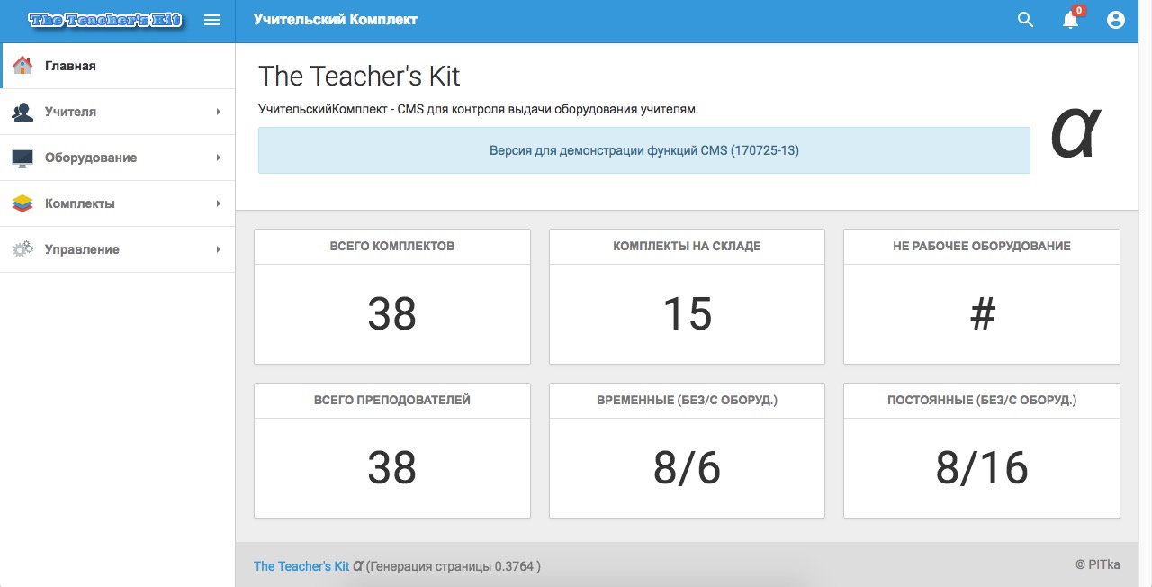Click the home icon next to Главная
Screen dimensions: 1152x587
(x=22, y=66)
